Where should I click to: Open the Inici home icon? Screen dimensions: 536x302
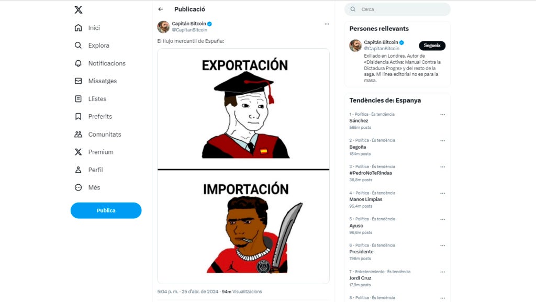point(79,28)
